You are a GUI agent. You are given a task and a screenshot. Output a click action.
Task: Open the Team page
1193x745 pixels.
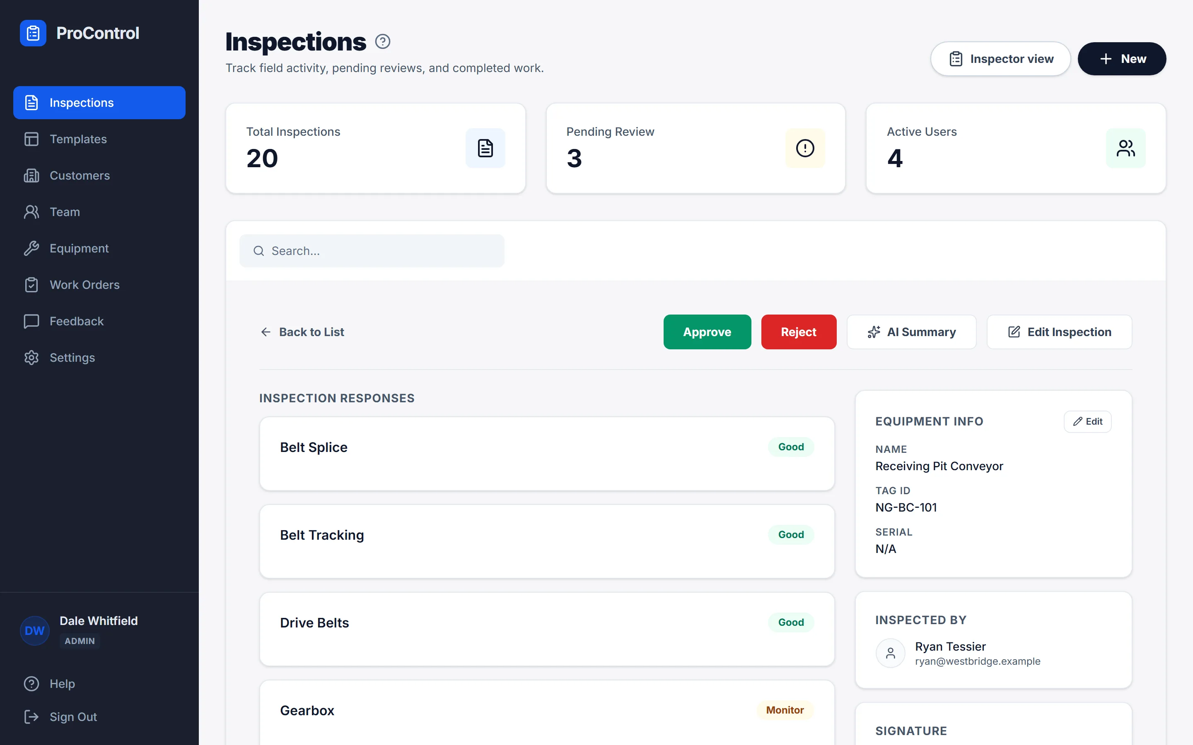coord(99,212)
